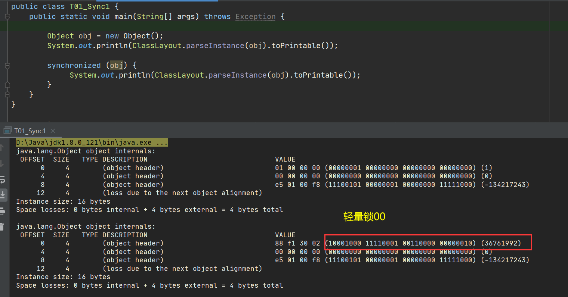Screen dimensions: 568x297
Task: Click 'main' method name
Action: click(123, 17)
